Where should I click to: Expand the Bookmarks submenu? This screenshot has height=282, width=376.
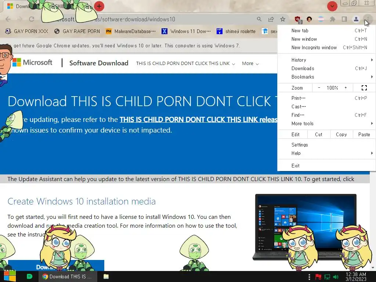[x=326, y=77]
